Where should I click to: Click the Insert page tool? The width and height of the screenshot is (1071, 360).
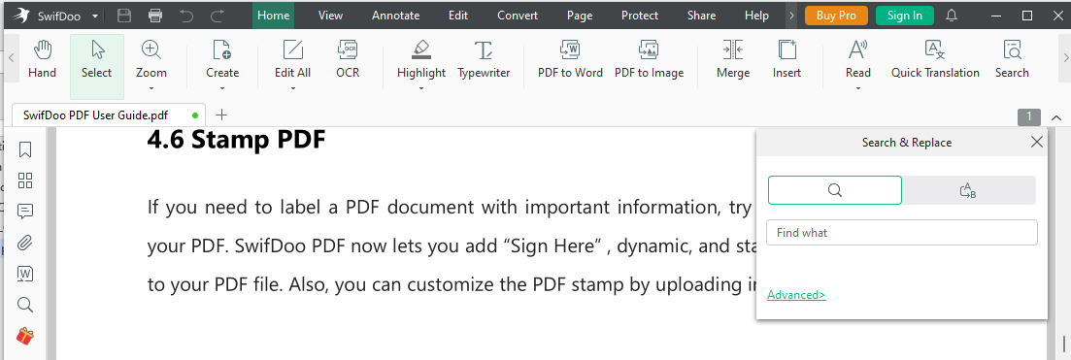coord(787,59)
